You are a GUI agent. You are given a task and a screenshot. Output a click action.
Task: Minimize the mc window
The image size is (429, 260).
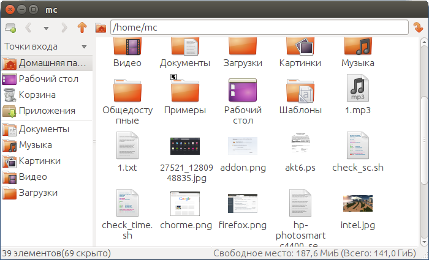pyautogui.click(x=21, y=10)
